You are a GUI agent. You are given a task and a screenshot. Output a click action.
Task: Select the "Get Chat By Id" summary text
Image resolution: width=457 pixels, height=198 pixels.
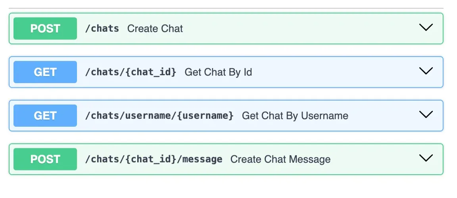point(218,72)
